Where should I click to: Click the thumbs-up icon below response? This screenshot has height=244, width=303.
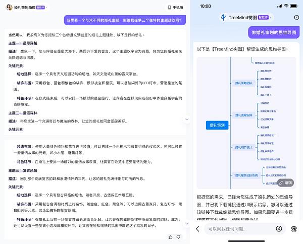pyautogui.click(x=171, y=236)
